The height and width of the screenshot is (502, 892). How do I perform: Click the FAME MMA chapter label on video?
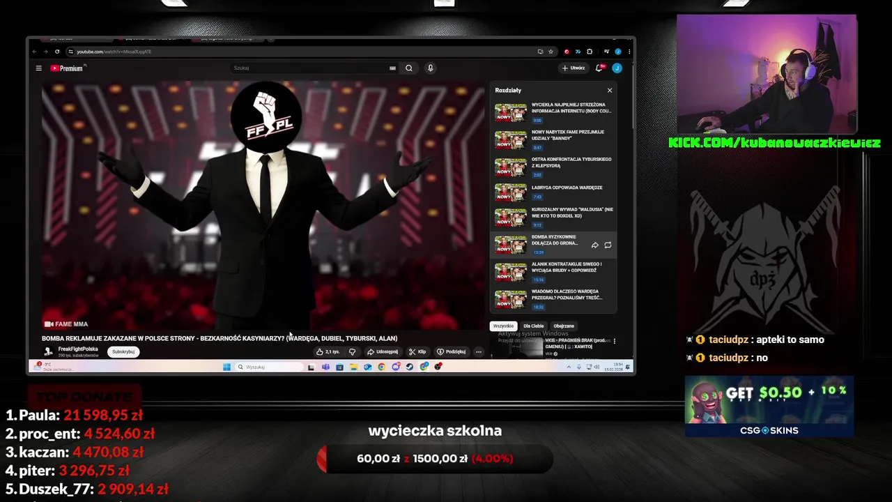tap(66, 324)
